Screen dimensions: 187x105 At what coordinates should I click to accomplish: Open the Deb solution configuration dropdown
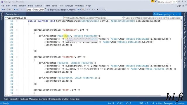click(30, 10)
